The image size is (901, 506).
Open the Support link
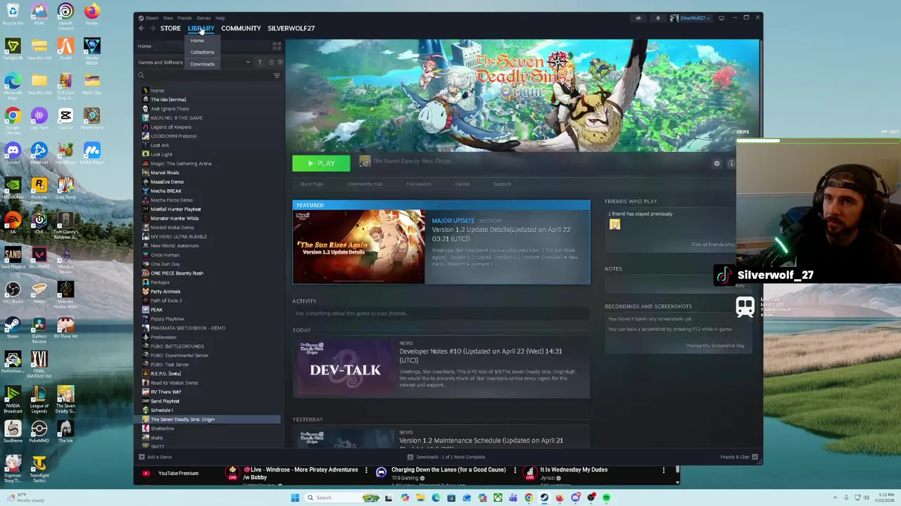click(x=502, y=184)
